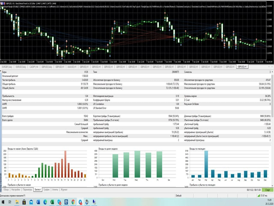Switch to the GBPUSD,Daily chart tab
Screen dimensions: 274x206
click(x=47, y=67)
